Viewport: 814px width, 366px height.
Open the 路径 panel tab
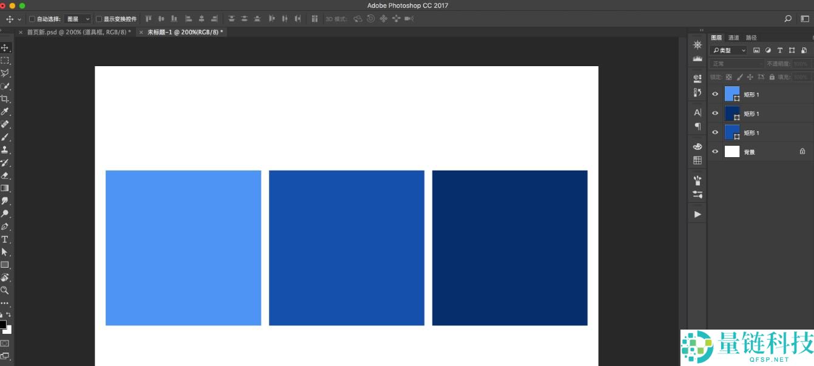751,38
